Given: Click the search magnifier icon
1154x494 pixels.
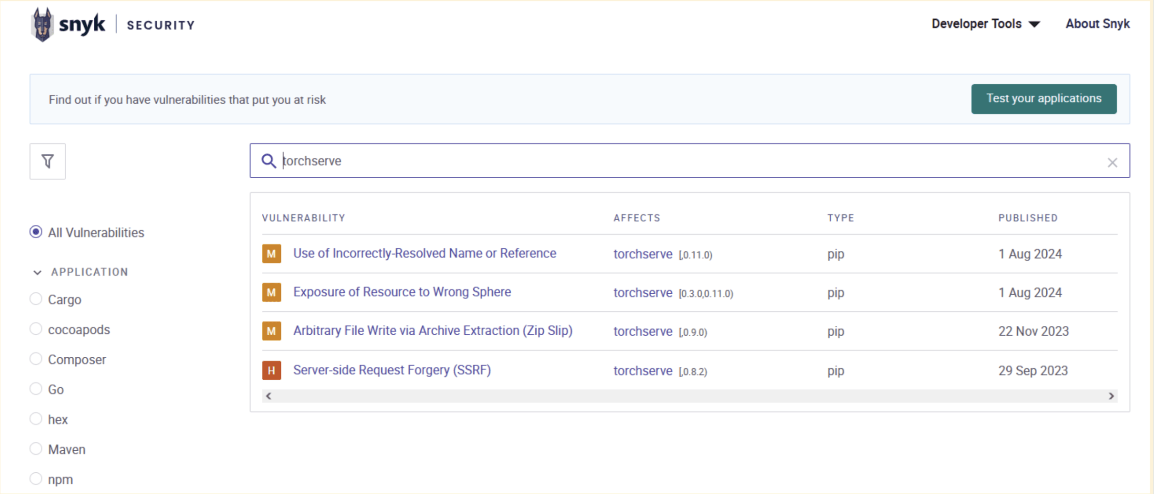Looking at the screenshot, I should point(269,161).
